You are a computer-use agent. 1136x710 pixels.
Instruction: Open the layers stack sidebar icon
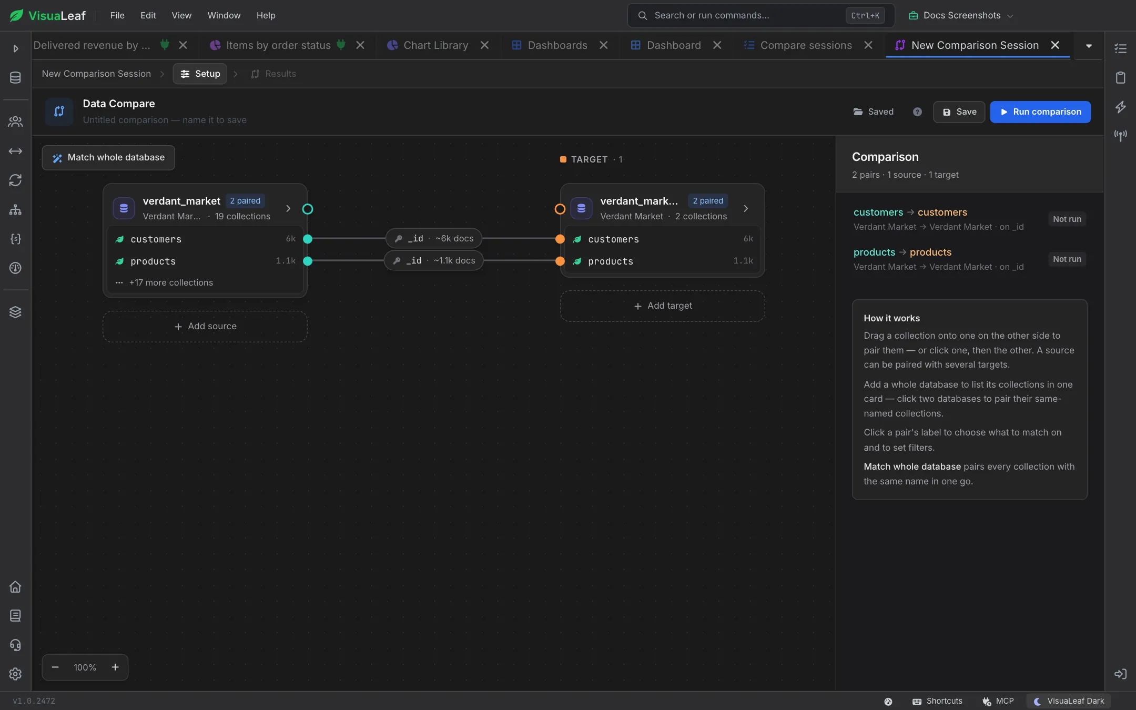pos(15,312)
